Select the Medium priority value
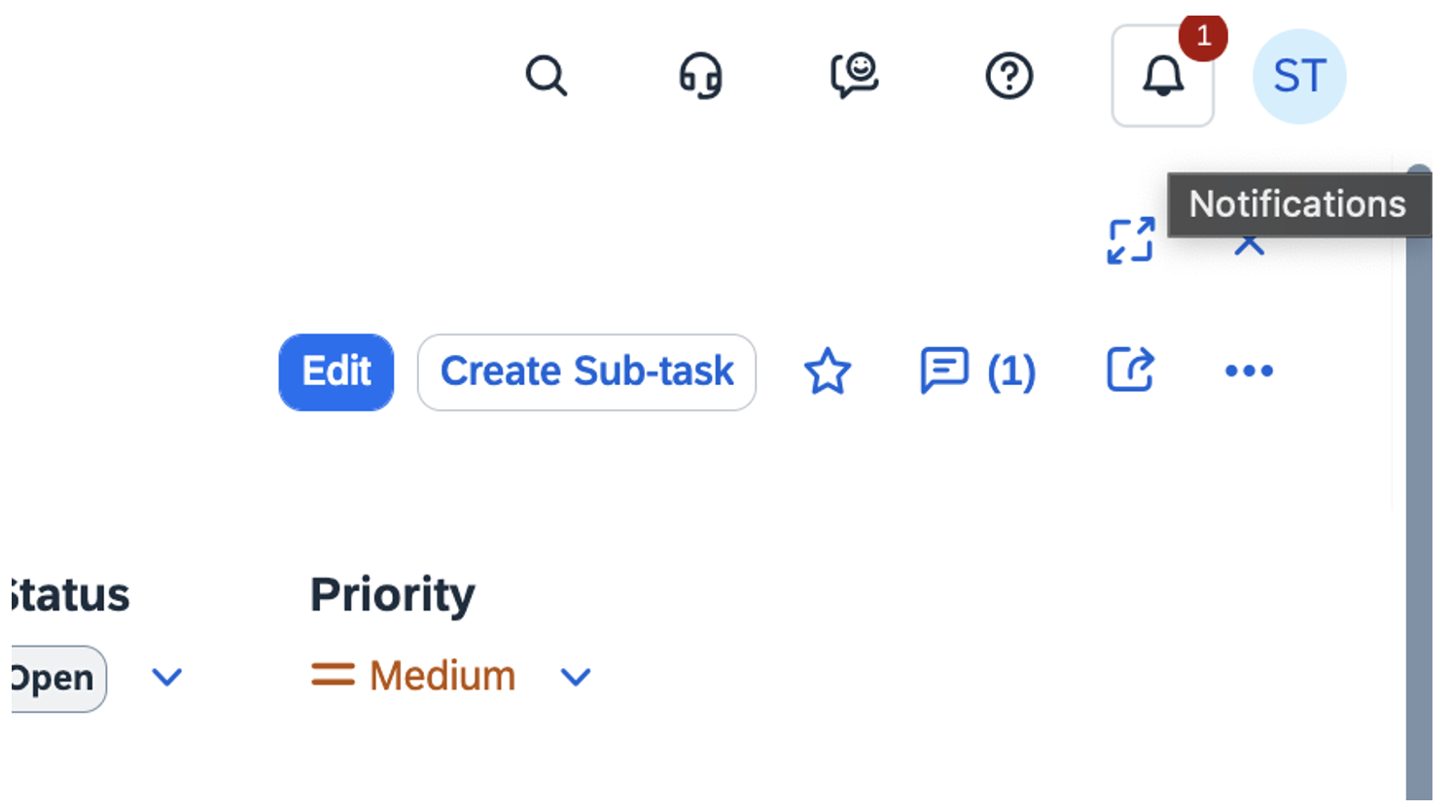This screenshot has height=811, width=1449. point(442,676)
